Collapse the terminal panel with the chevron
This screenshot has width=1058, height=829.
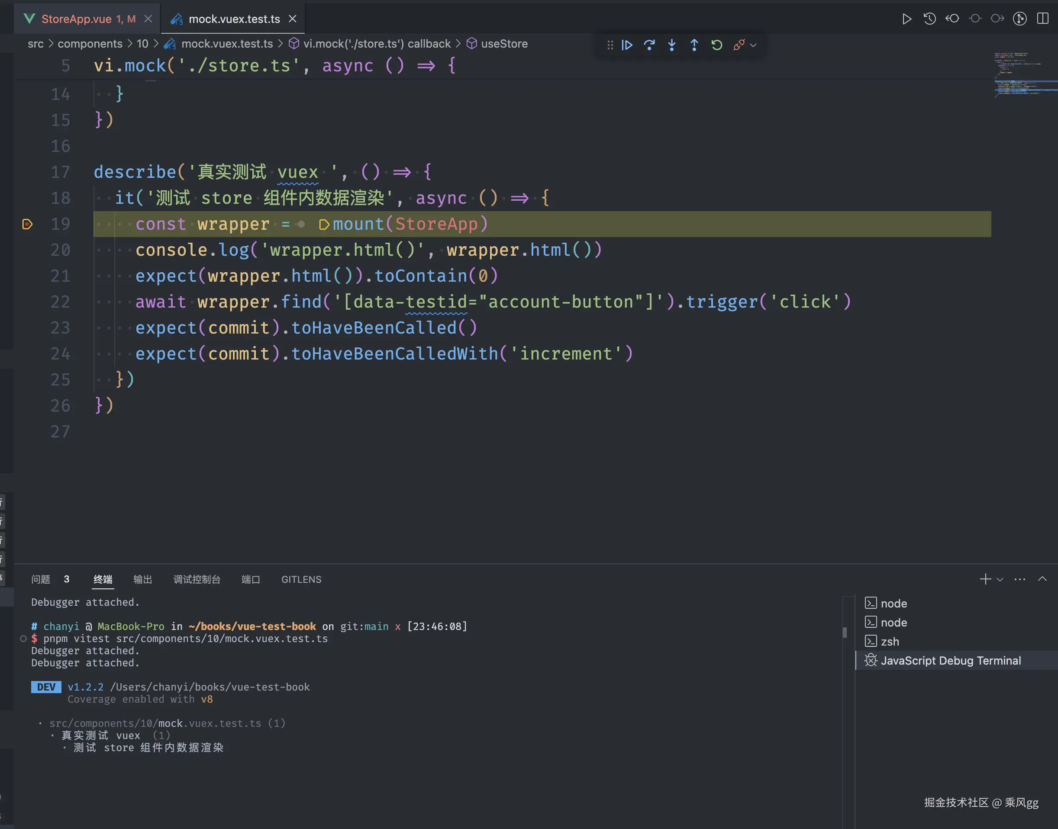click(1042, 579)
